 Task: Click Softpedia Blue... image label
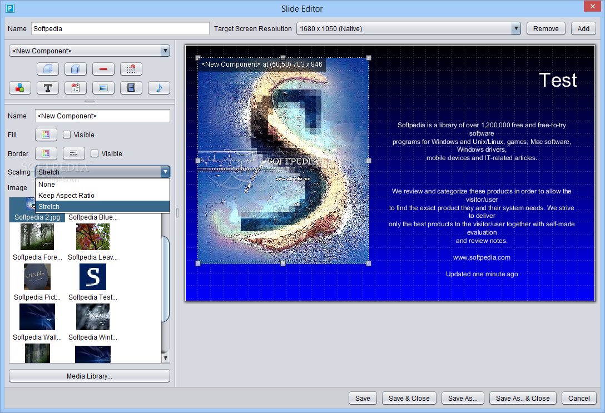[x=93, y=217]
